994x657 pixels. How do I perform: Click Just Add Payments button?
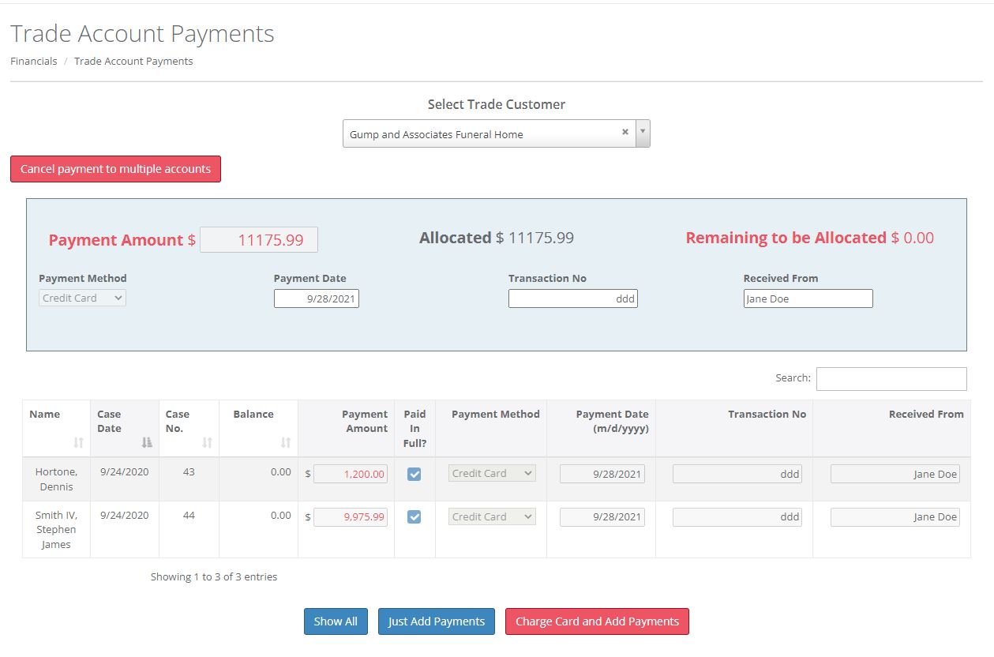coord(437,621)
